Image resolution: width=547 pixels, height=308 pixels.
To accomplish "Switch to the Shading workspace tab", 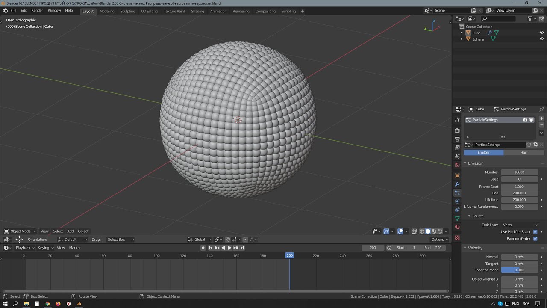I will 197,11.
